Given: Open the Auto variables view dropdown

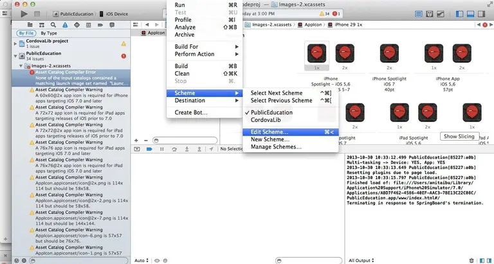Looking at the screenshot, I should point(141,260).
